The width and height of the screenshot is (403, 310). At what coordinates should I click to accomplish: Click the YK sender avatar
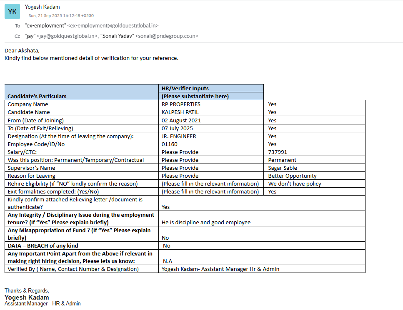pyautogui.click(x=12, y=12)
